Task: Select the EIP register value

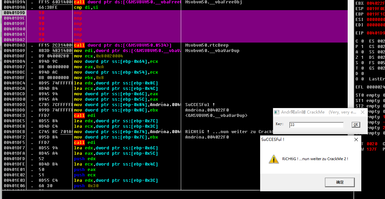Action: coord(376,33)
